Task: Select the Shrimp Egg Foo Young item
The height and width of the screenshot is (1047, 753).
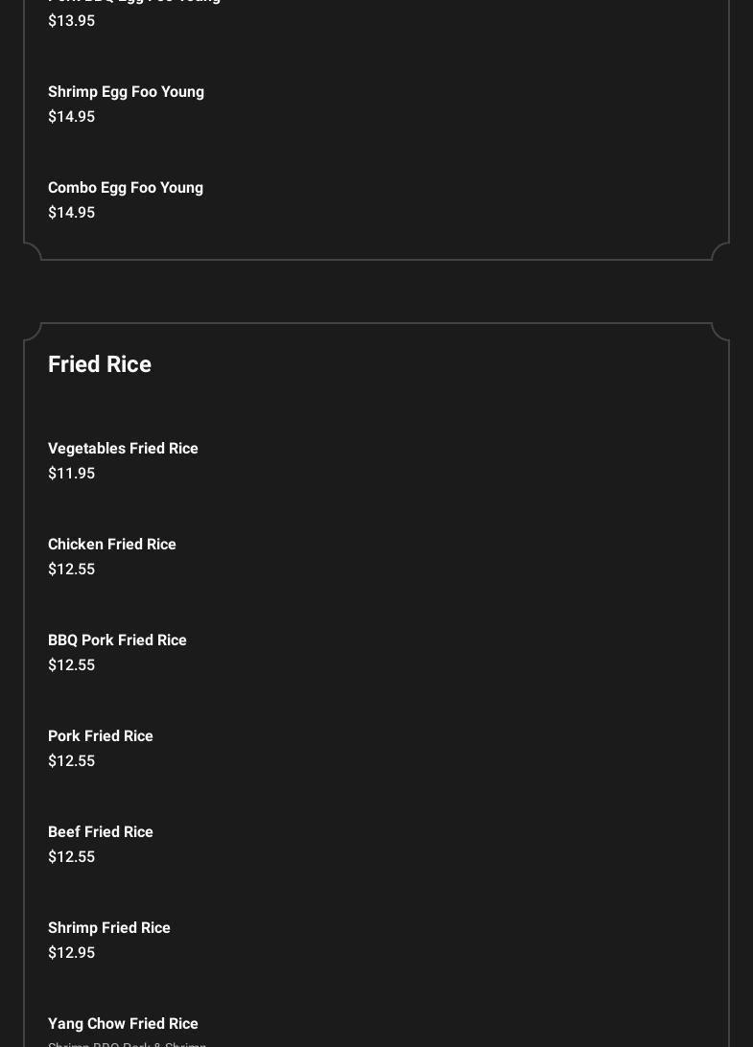Action: coord(126,92)
